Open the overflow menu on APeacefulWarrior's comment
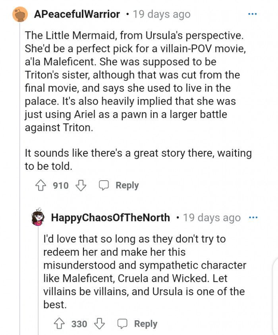The image size is (278, 335). point(253,13)
